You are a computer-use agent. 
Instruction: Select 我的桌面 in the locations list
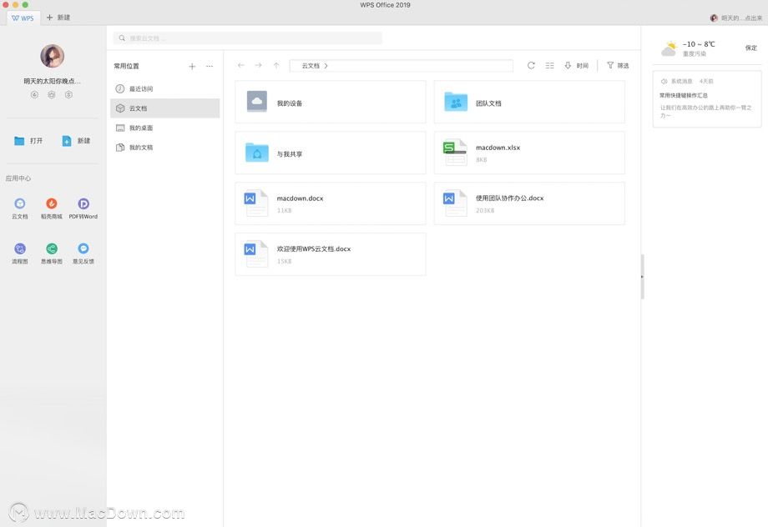click(x=165, y=128)
